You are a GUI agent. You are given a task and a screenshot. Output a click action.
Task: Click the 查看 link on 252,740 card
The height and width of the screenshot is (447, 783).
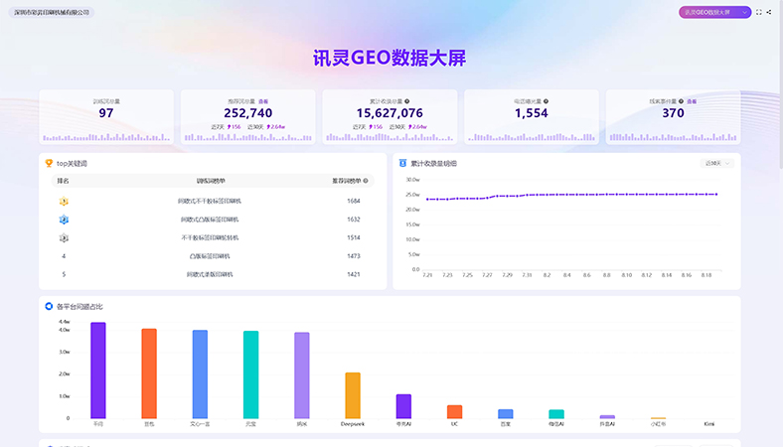click(x=263, y=101)
